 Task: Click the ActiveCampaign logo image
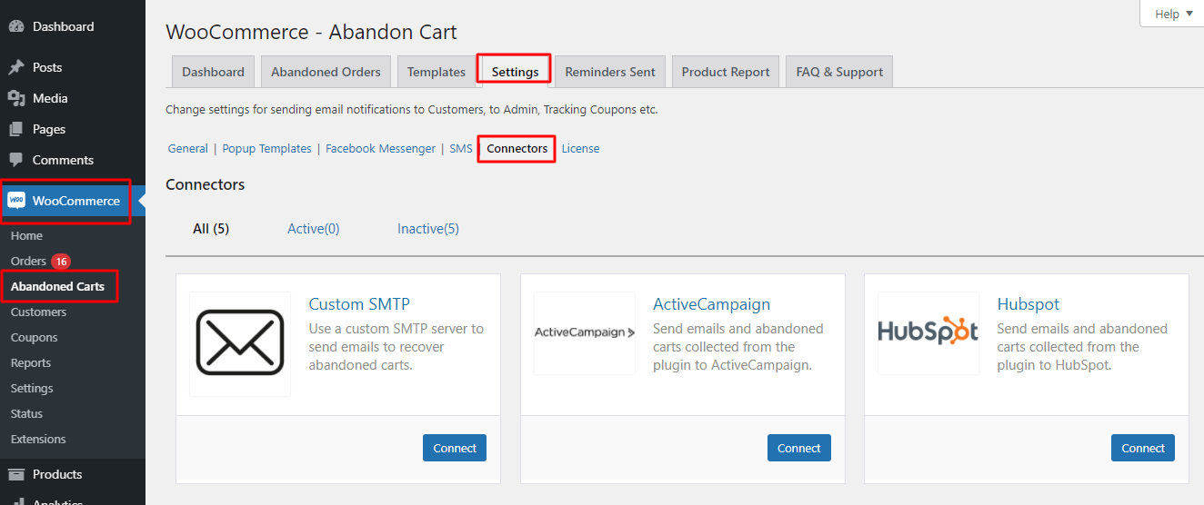click(585, 332)
